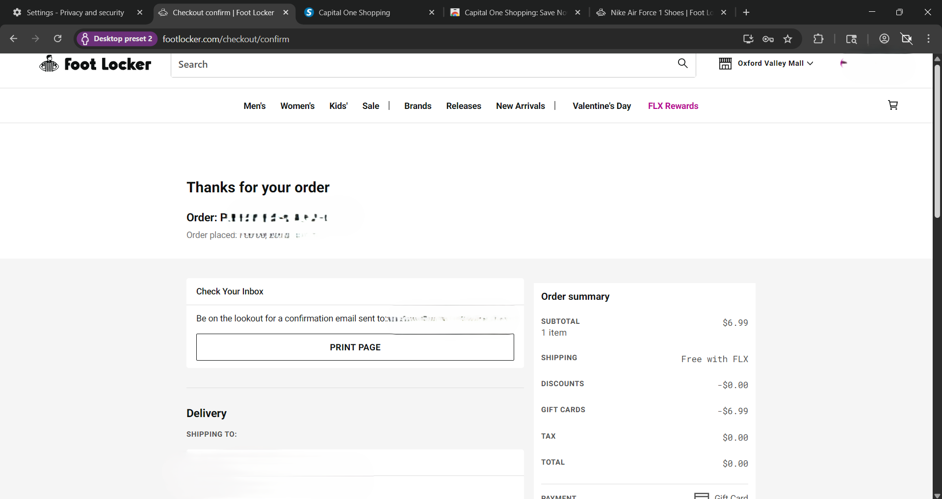Click the install app icon in address bar
The width and height of the screenshot is (942, 499).
(748, 39)
